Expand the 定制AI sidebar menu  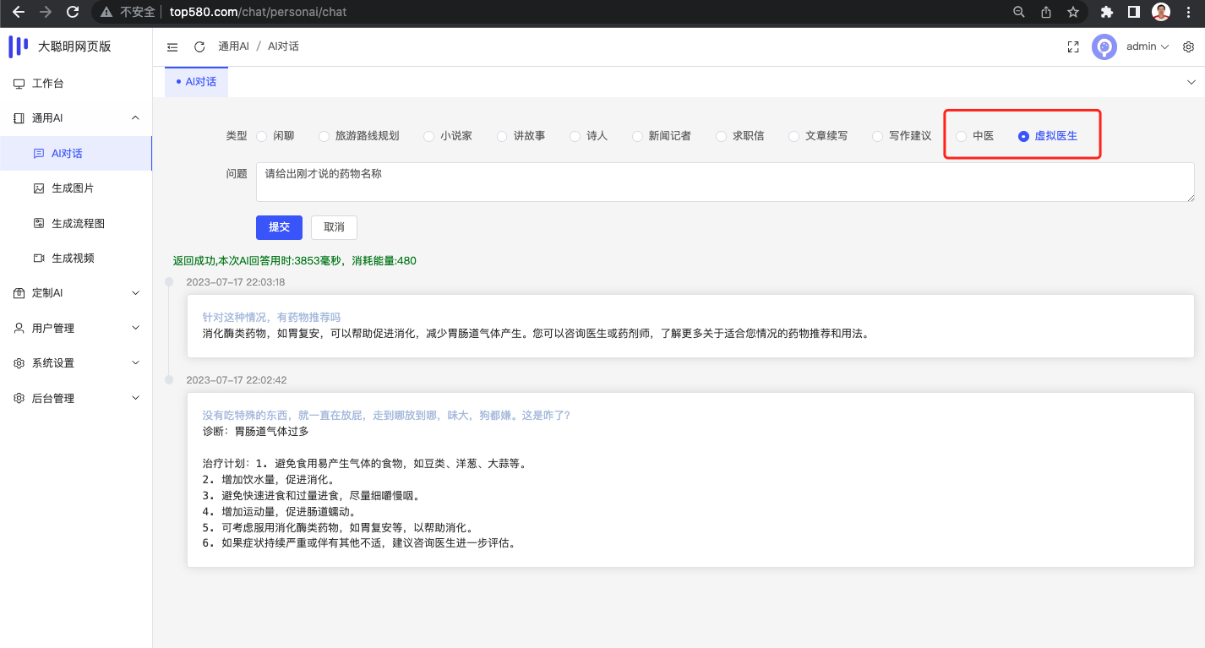click(76, 293)
